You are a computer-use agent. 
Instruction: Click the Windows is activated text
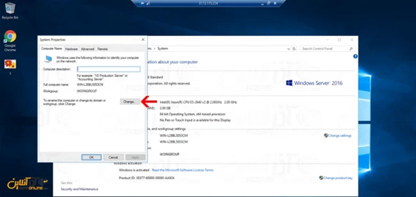pyautogui.click(x=134, y=170)
